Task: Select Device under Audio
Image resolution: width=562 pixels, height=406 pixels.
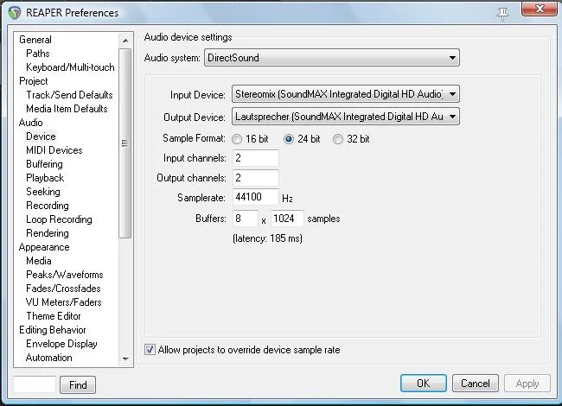Action: tap(41, 136)
